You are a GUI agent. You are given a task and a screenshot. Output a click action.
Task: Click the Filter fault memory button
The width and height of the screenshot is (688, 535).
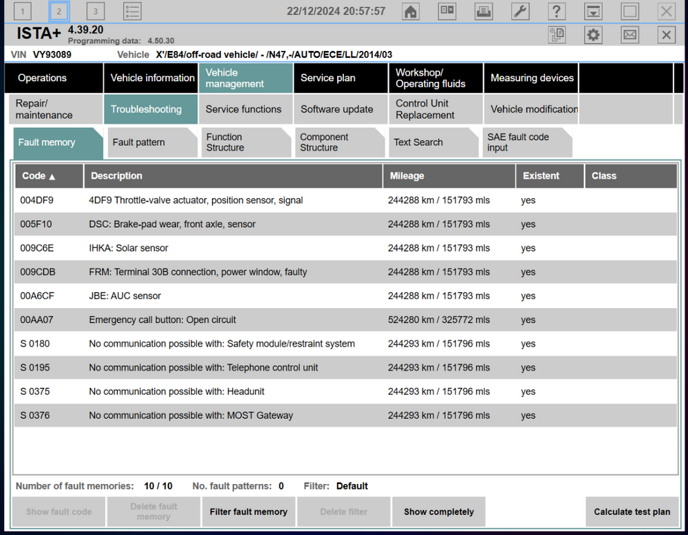click(x=248, y=512)
